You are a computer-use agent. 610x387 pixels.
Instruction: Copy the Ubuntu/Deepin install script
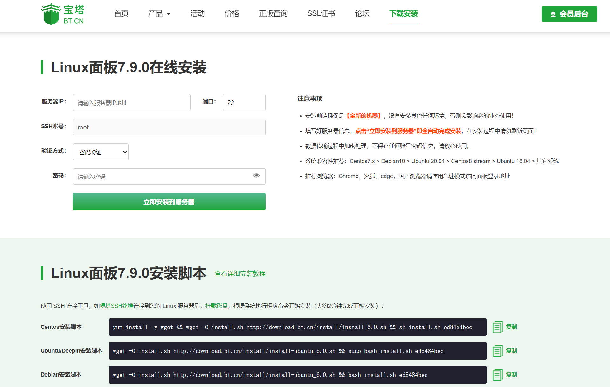505,351
